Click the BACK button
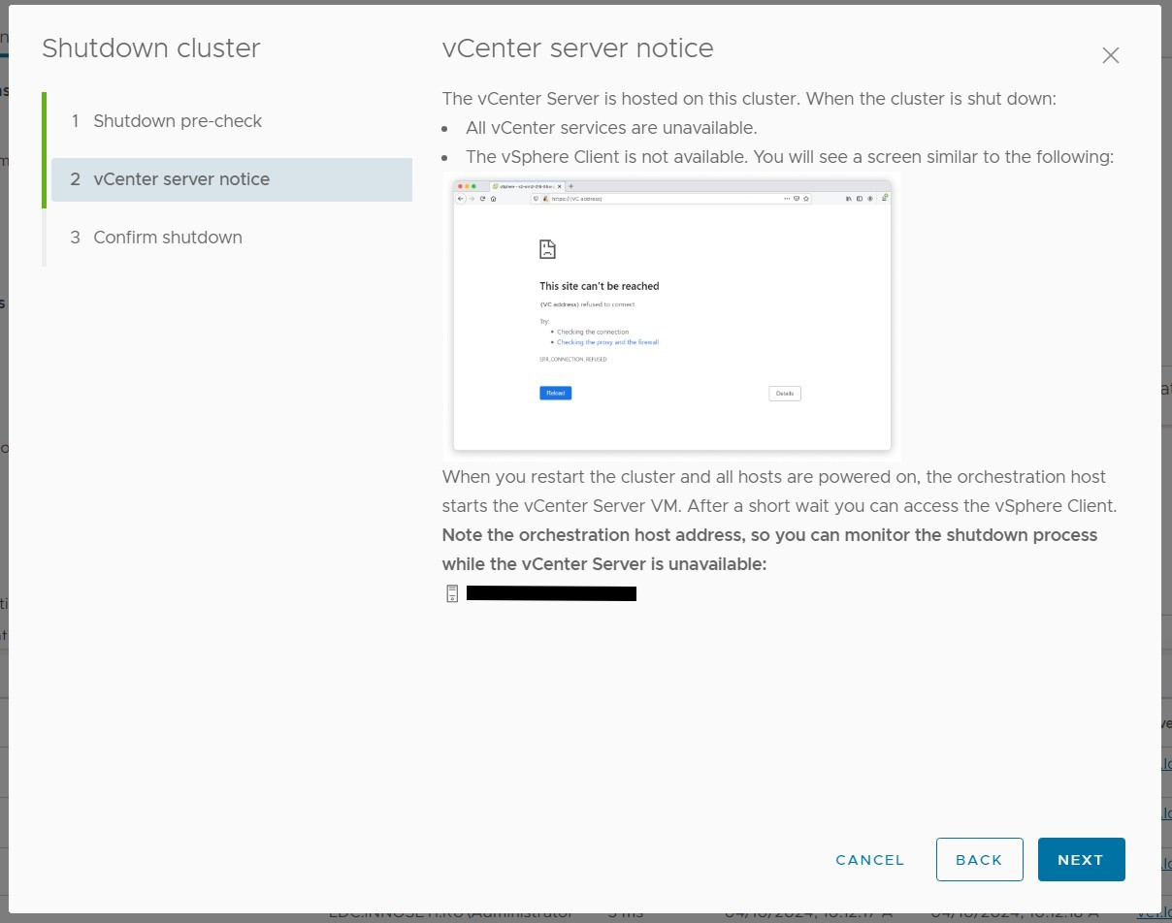This screenshot has width=1172, height=923. click(979, 859)
